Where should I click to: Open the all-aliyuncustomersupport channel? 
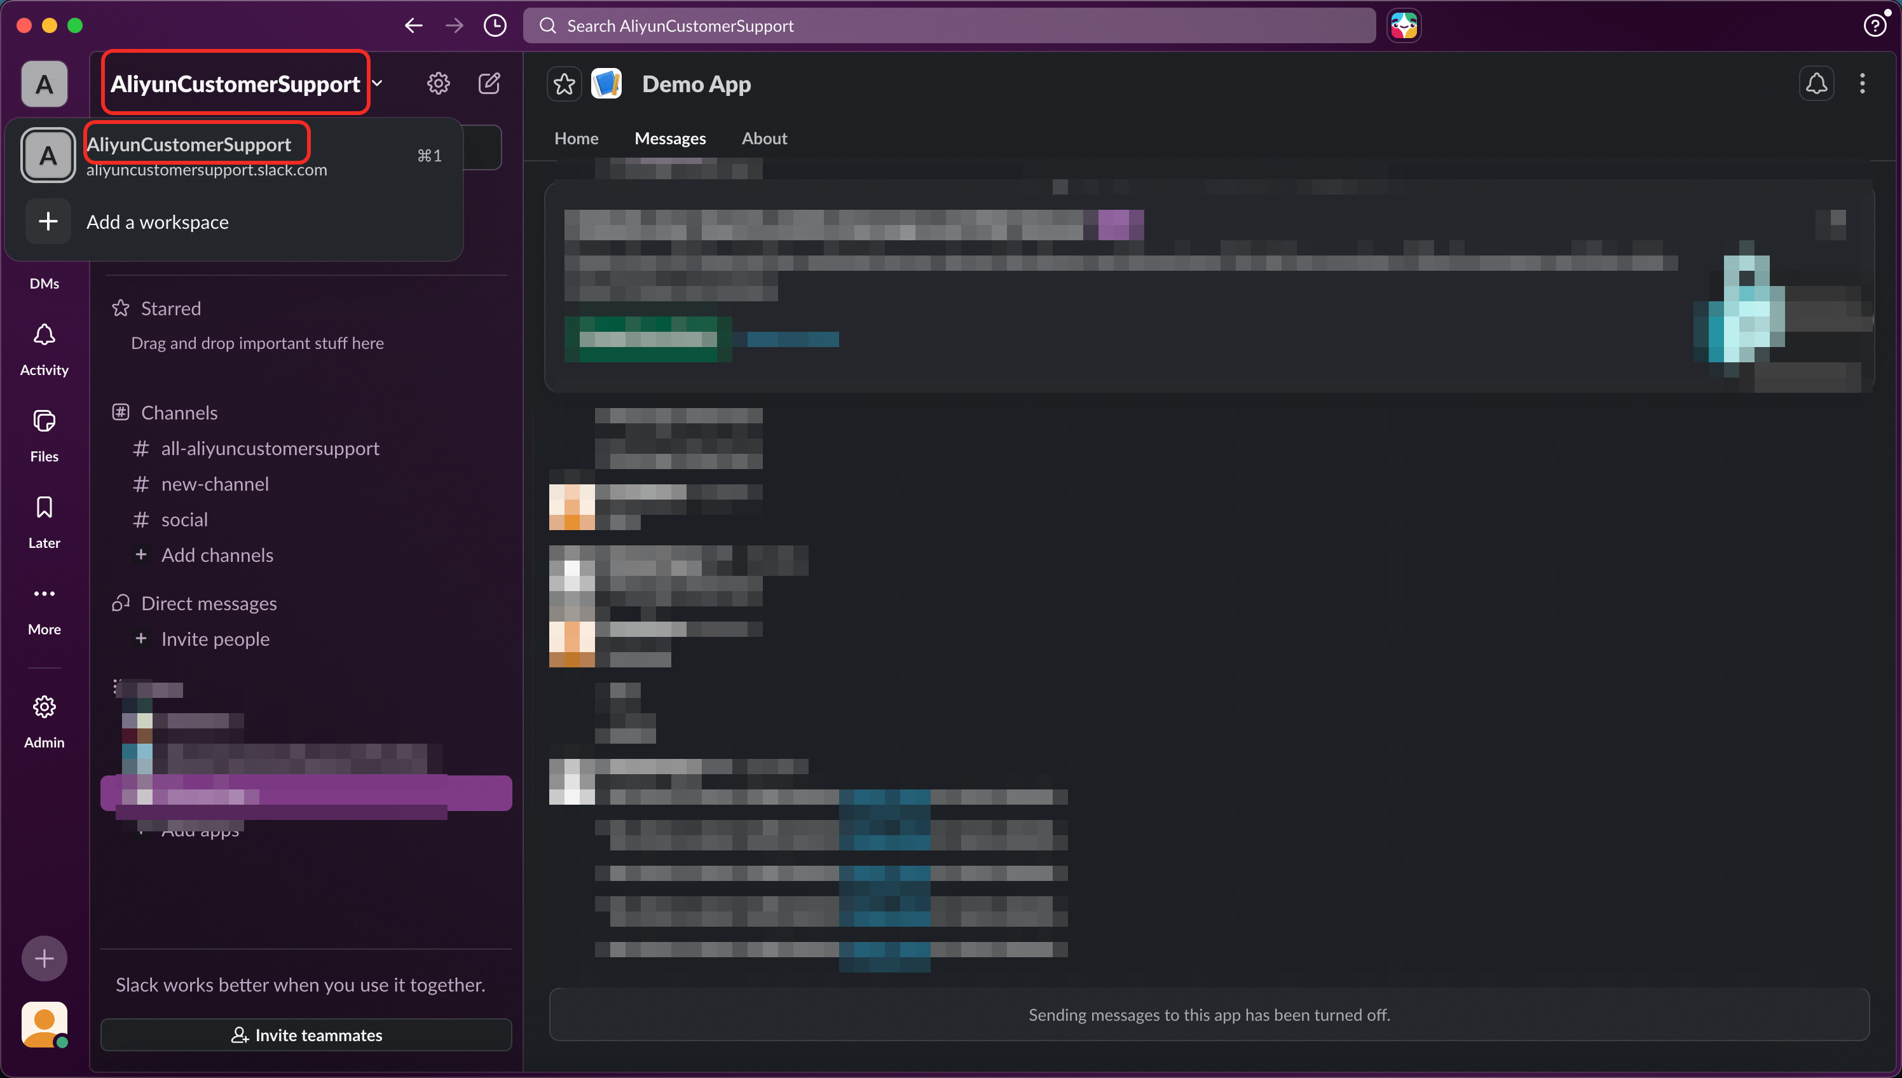(306, 449)
